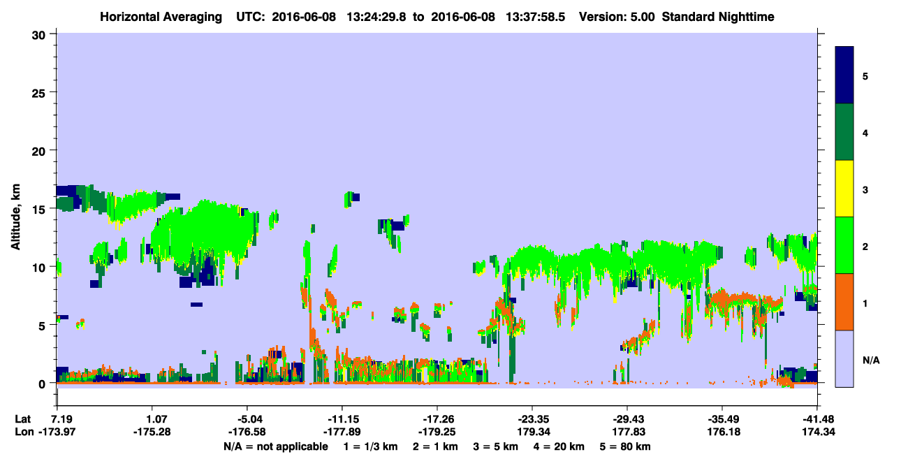Click the '2 = 1 km' legend note
The width and height of the screenshot is (908, 466).
[x=434, y=446]
